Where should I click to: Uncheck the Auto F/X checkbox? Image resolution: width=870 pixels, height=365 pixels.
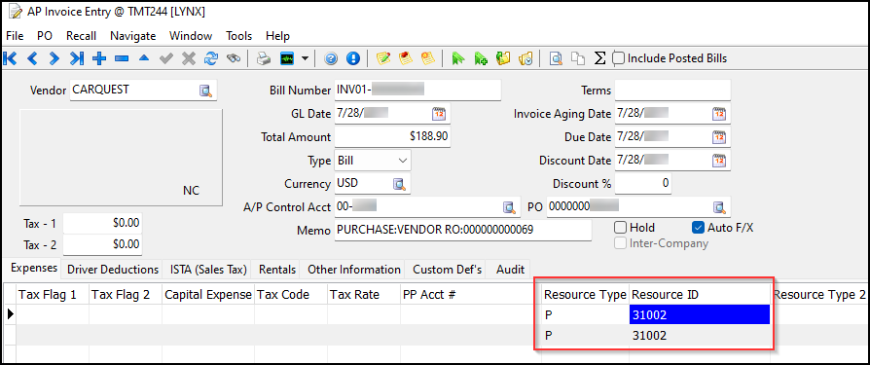click(x=698, y=228)
